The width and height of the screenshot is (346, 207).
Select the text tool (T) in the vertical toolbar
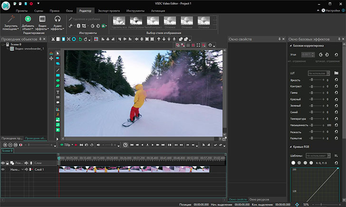click(x=58, y=92)
